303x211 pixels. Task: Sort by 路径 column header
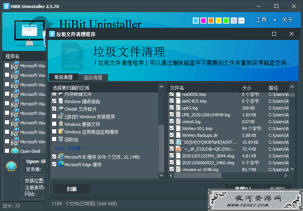[278, 88]
